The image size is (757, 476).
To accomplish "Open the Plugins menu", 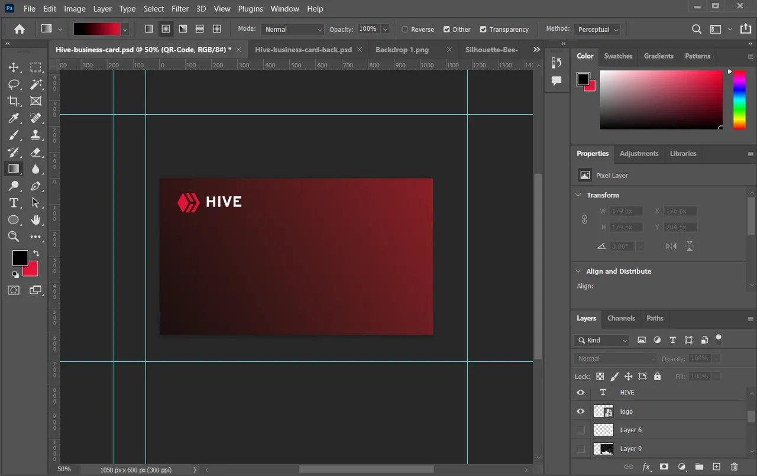I will tap(251, 9).
